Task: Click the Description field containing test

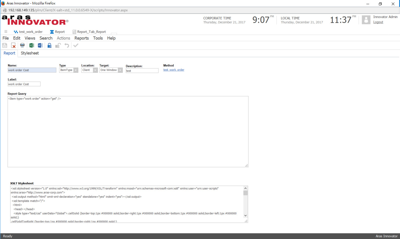Action: pos(142,71)
